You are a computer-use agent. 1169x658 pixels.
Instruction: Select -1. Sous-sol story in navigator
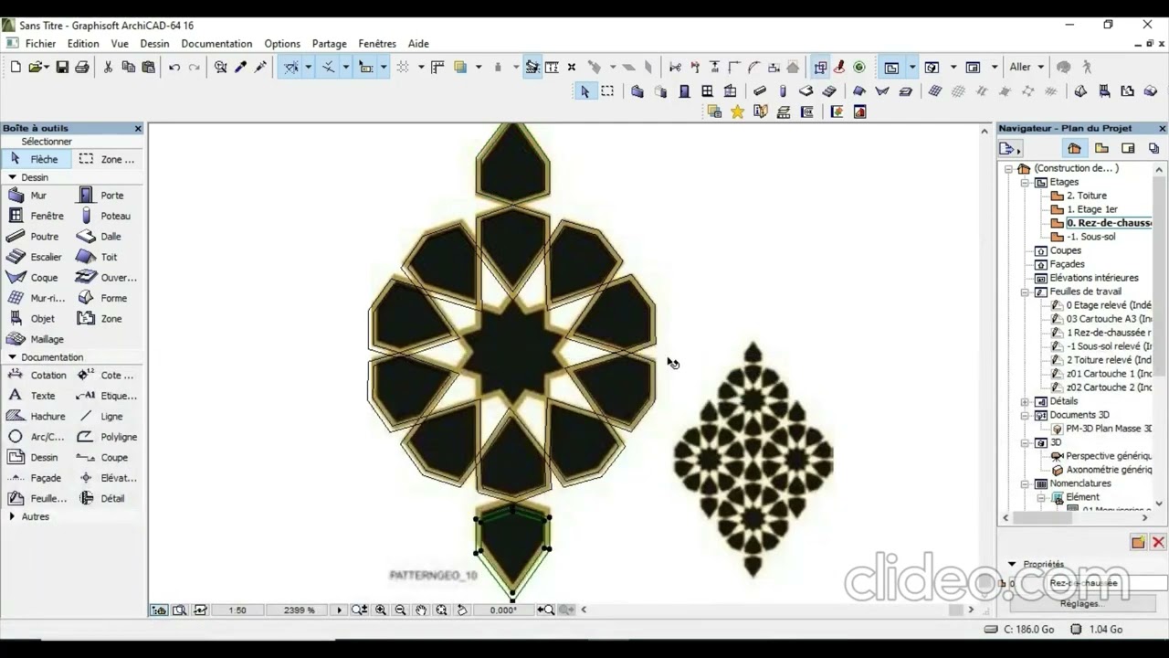coord(1090,237)
